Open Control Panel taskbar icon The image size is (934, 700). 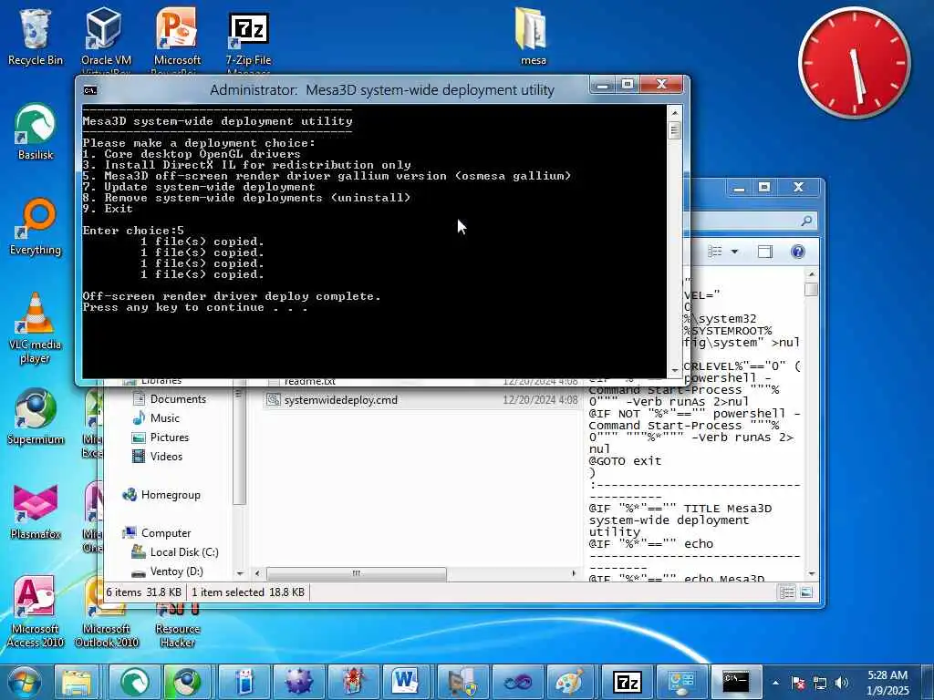(682, 682)
